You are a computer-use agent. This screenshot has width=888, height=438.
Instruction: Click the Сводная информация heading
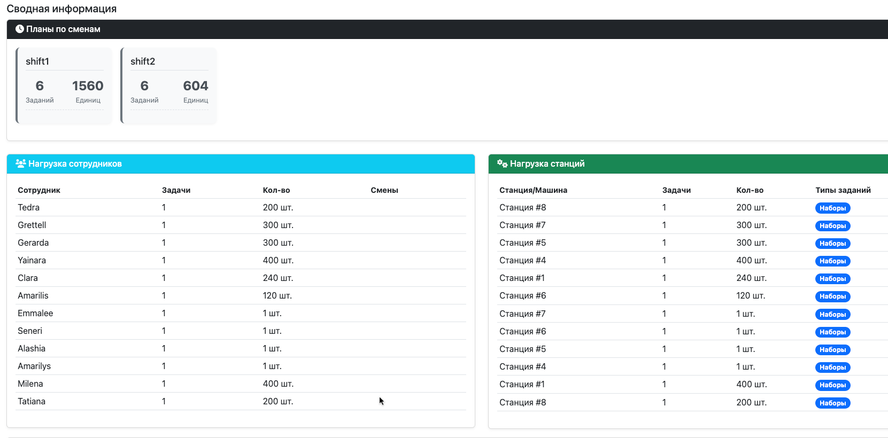point(61,9)
